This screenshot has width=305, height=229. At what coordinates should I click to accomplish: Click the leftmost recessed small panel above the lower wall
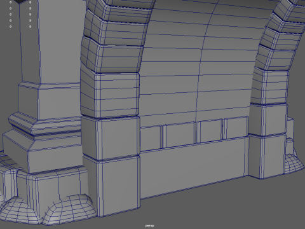tap(151, 137)
